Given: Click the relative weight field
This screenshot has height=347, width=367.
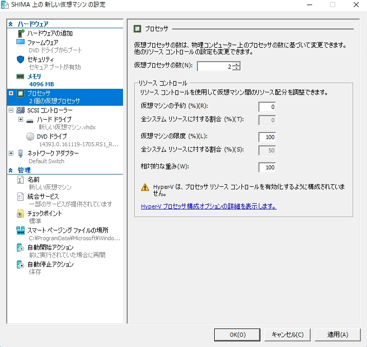Looking at the screenshot, I should [x=267, y=167].
